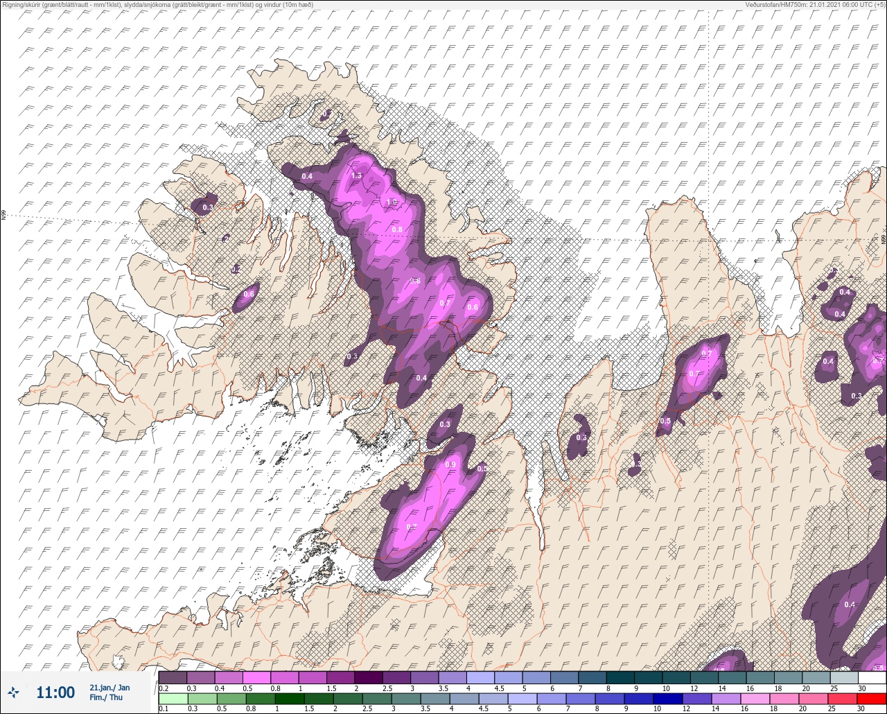Pick the red bottom-row swatch labelled 30
This screenshot has height=714, width=887.
(x=872, y=699)
